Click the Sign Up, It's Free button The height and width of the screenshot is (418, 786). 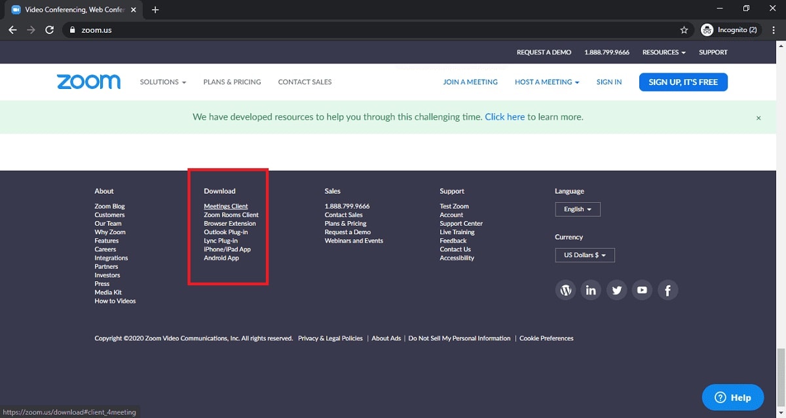(x=683, y=82)
